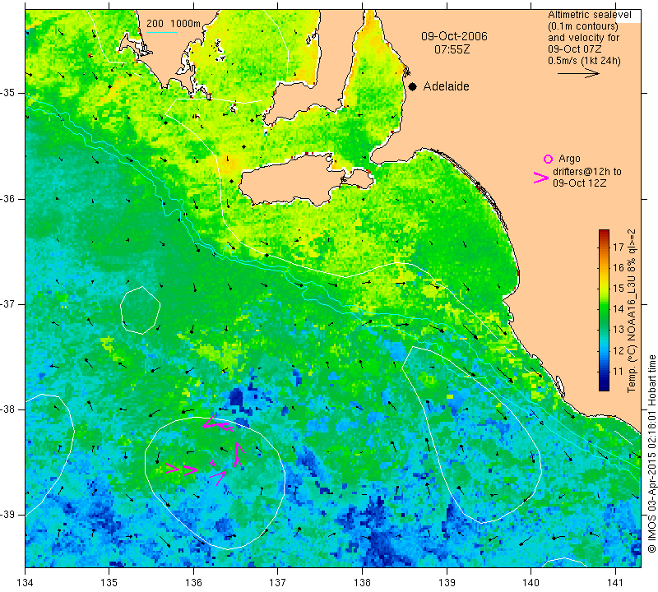Screen dimensions: 658x592
Task: Click the latitude axis label -37
Action: (x=8, y=303)
